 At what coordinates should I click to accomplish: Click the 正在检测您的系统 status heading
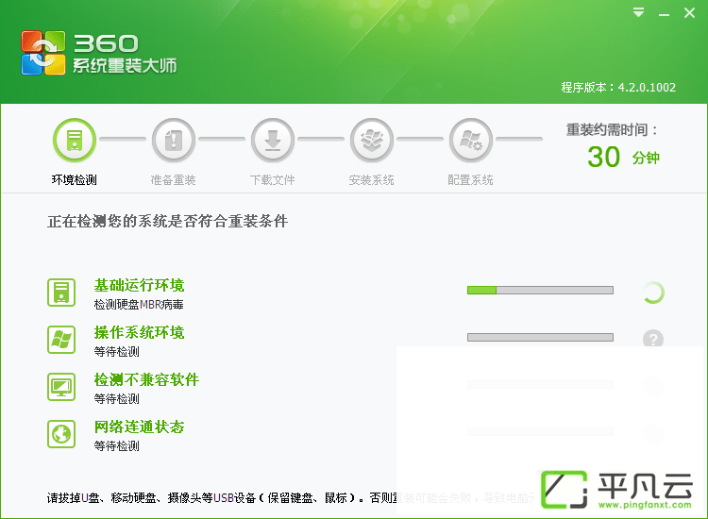167,221
